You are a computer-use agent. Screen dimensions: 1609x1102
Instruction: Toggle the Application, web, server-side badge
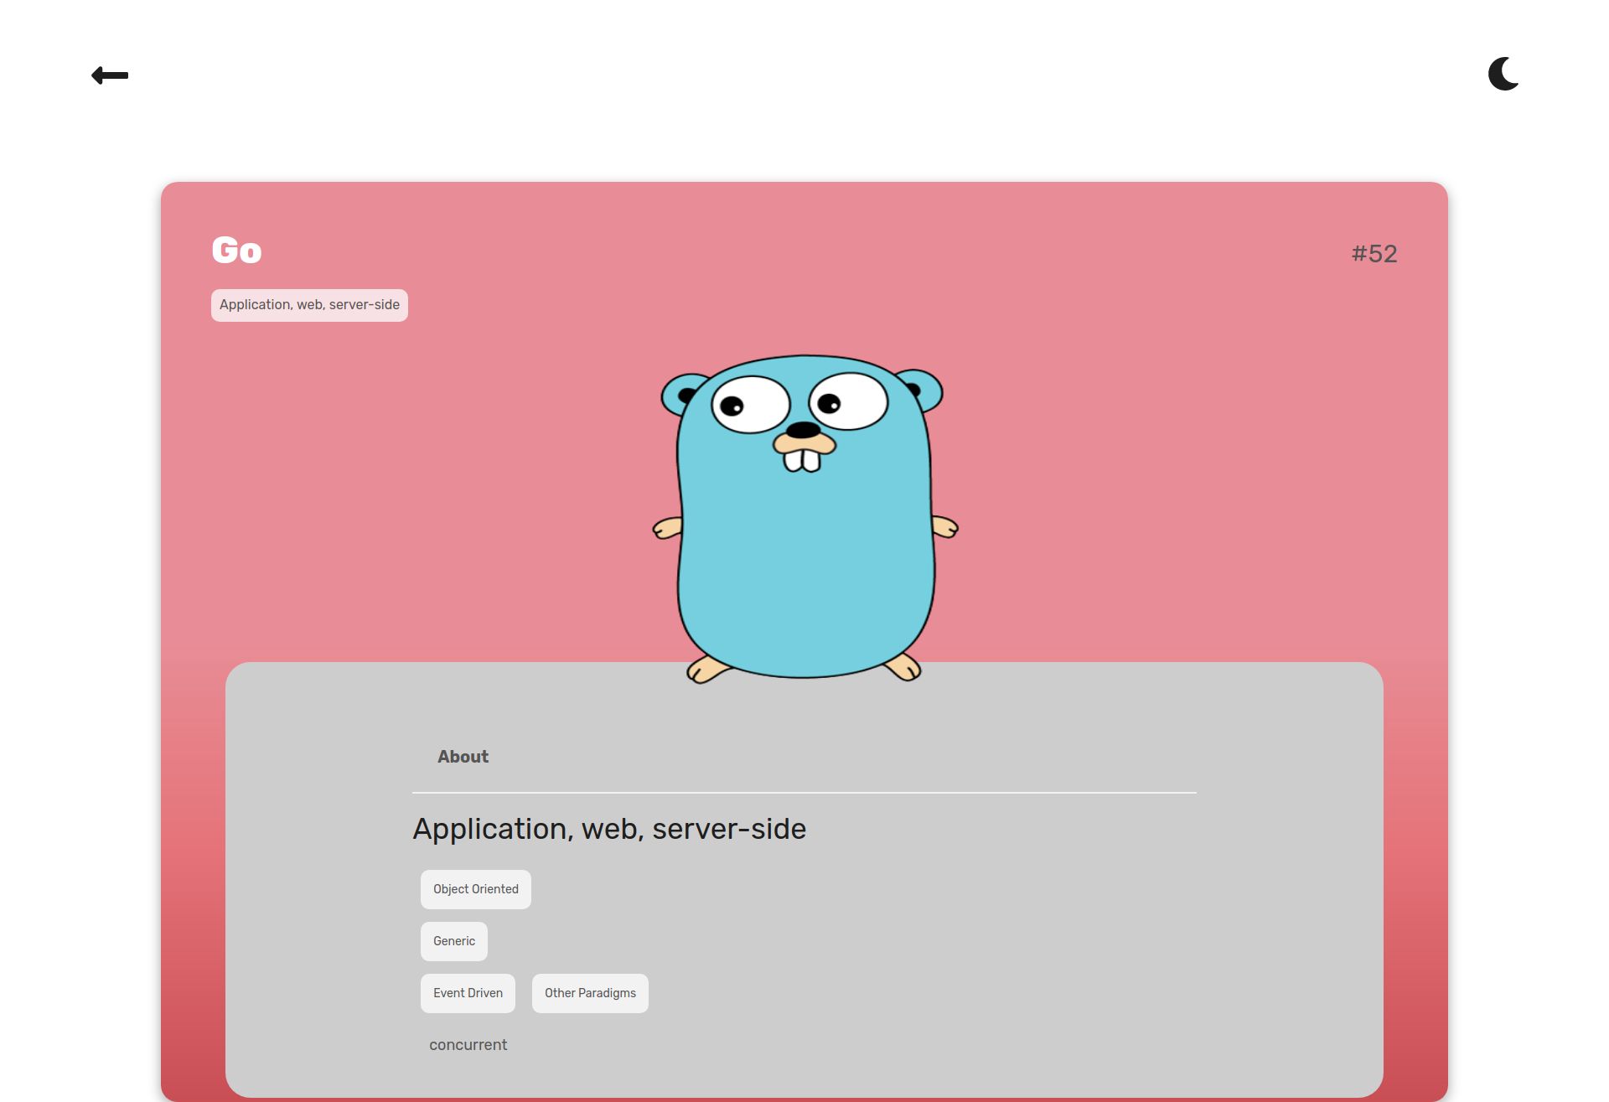(x=309, y=305)
